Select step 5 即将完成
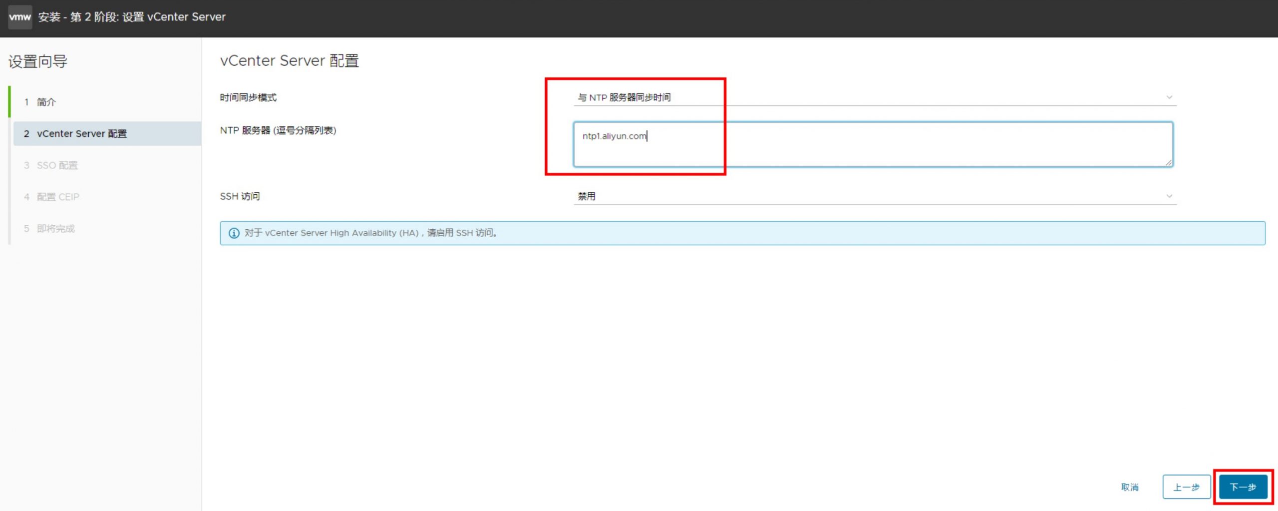 55,229
